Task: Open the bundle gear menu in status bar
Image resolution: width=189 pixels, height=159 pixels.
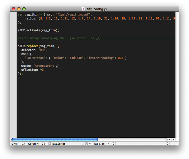Action: point(88,144)
